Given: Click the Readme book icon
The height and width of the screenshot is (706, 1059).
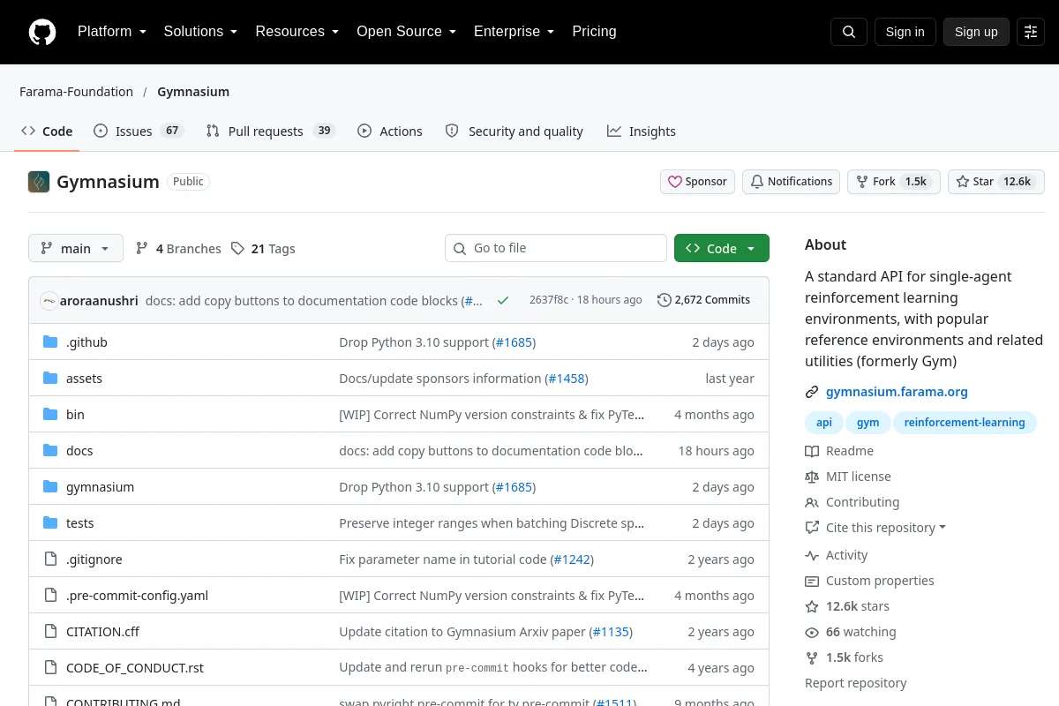Looking at the screenshot, I should [x=812, y=451].
